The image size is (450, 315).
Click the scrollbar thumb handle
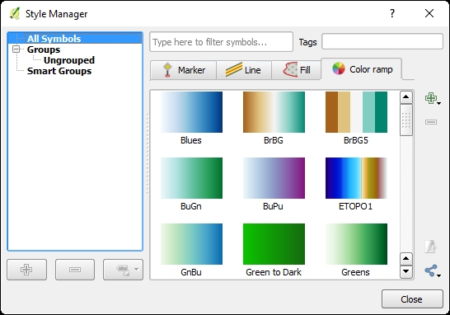(406, 120)
